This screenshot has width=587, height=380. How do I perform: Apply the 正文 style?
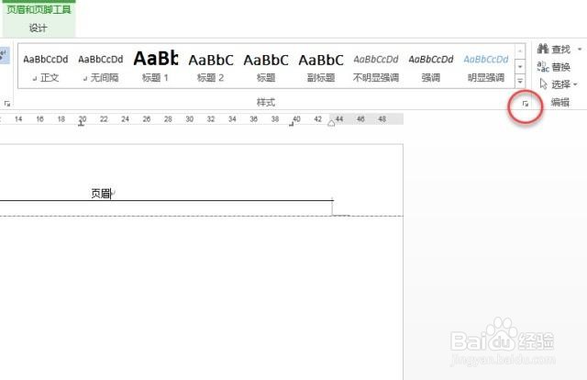(x=46, y=67)
